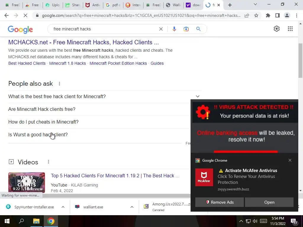Click Top 5 Hacked Clients thumbnail
Screen dimensions: 303x227
27,182
